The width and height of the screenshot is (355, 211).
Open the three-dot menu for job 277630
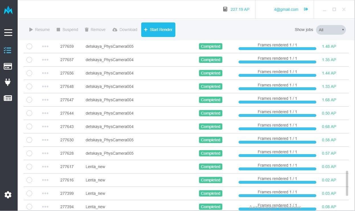click(x=45, y=140)
